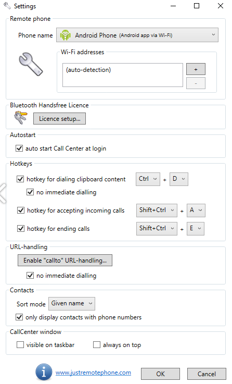Disable auto start Call Center at login
Viewport: 232px width, 384px height.
click(19, 148)
